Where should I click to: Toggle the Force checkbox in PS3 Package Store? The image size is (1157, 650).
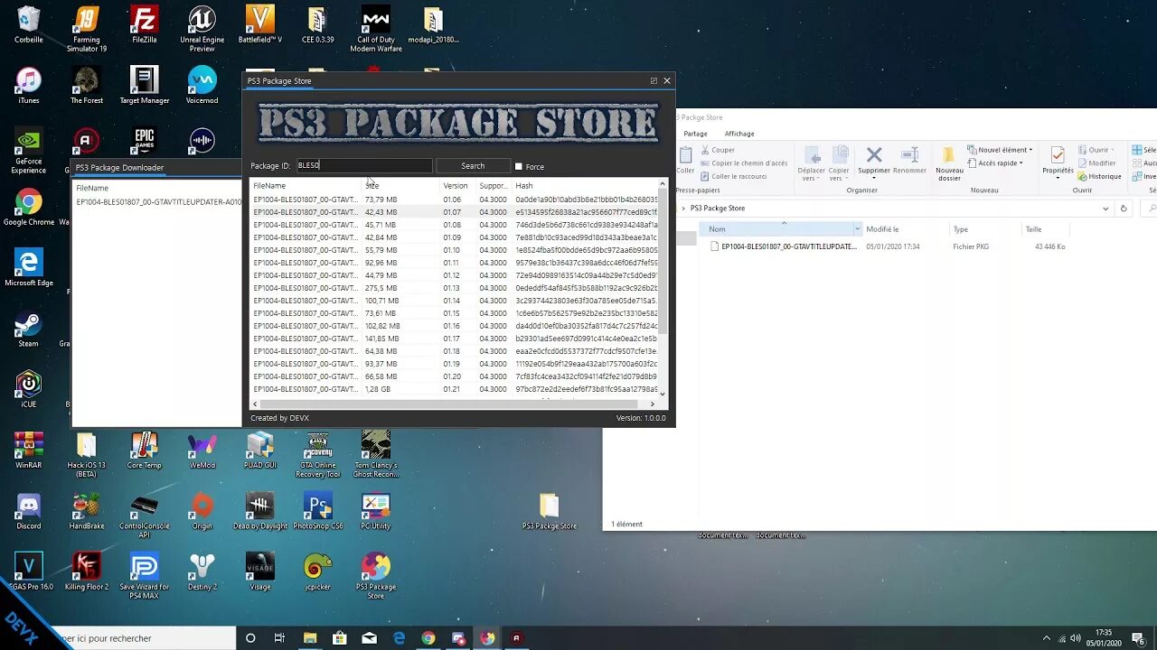click(x=519, y=166)
